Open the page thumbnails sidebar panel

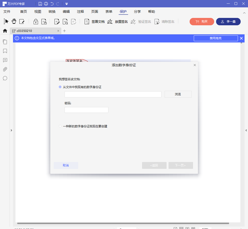point(5,42)
